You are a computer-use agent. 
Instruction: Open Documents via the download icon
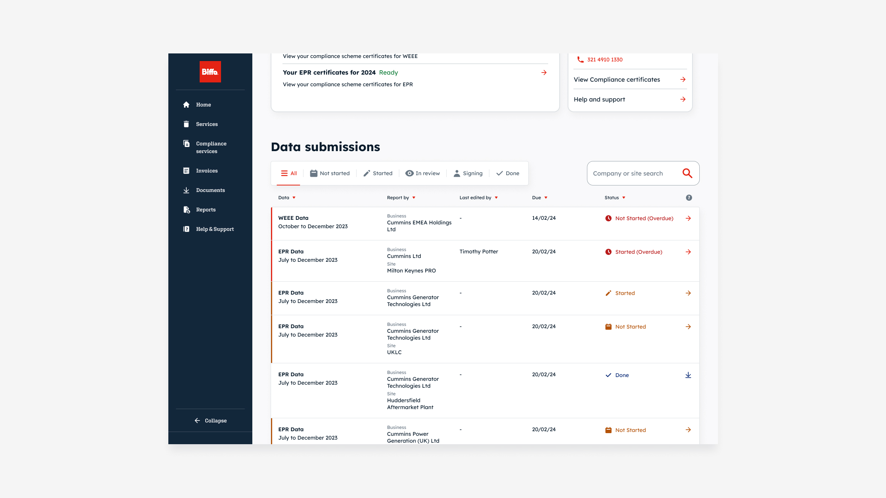tap(186, 190)
